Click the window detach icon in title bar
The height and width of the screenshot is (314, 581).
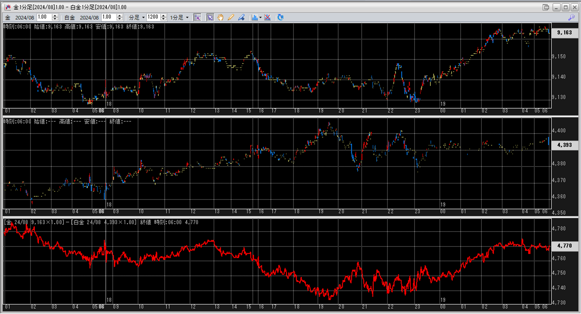tap(546, 7)
